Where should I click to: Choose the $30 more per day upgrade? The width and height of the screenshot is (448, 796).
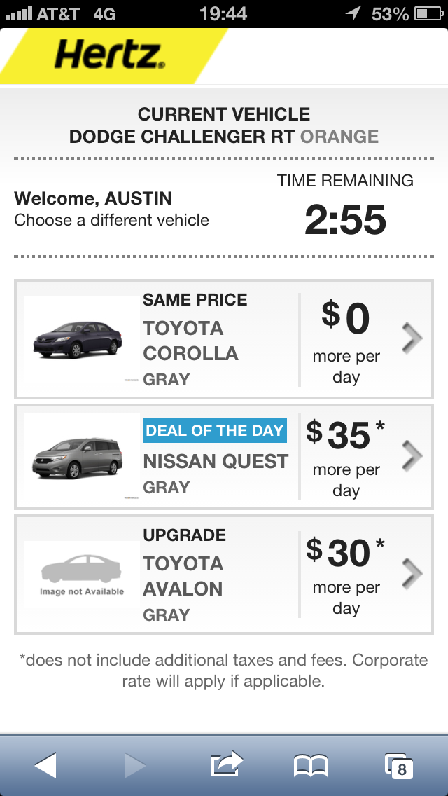(x=346, y=575)
